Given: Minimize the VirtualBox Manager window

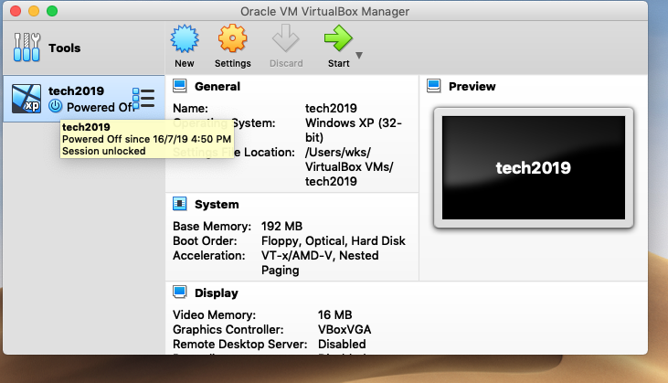Looking at the screenshot, I should (x=34, y=11).
